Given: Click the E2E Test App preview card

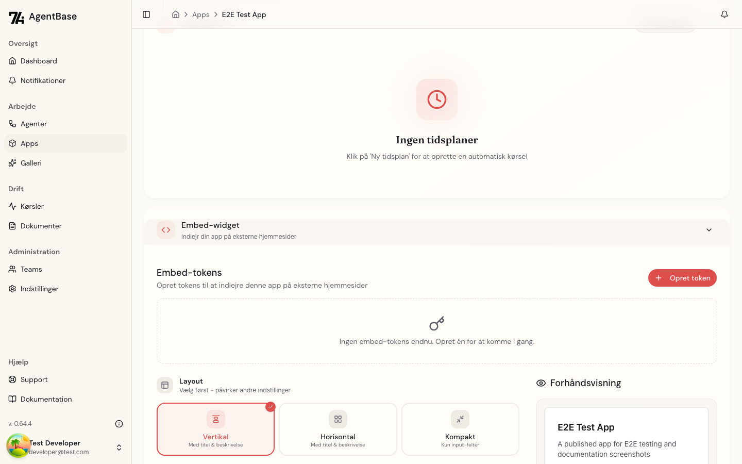Looking at the screenshot, I should click(627, 436).
